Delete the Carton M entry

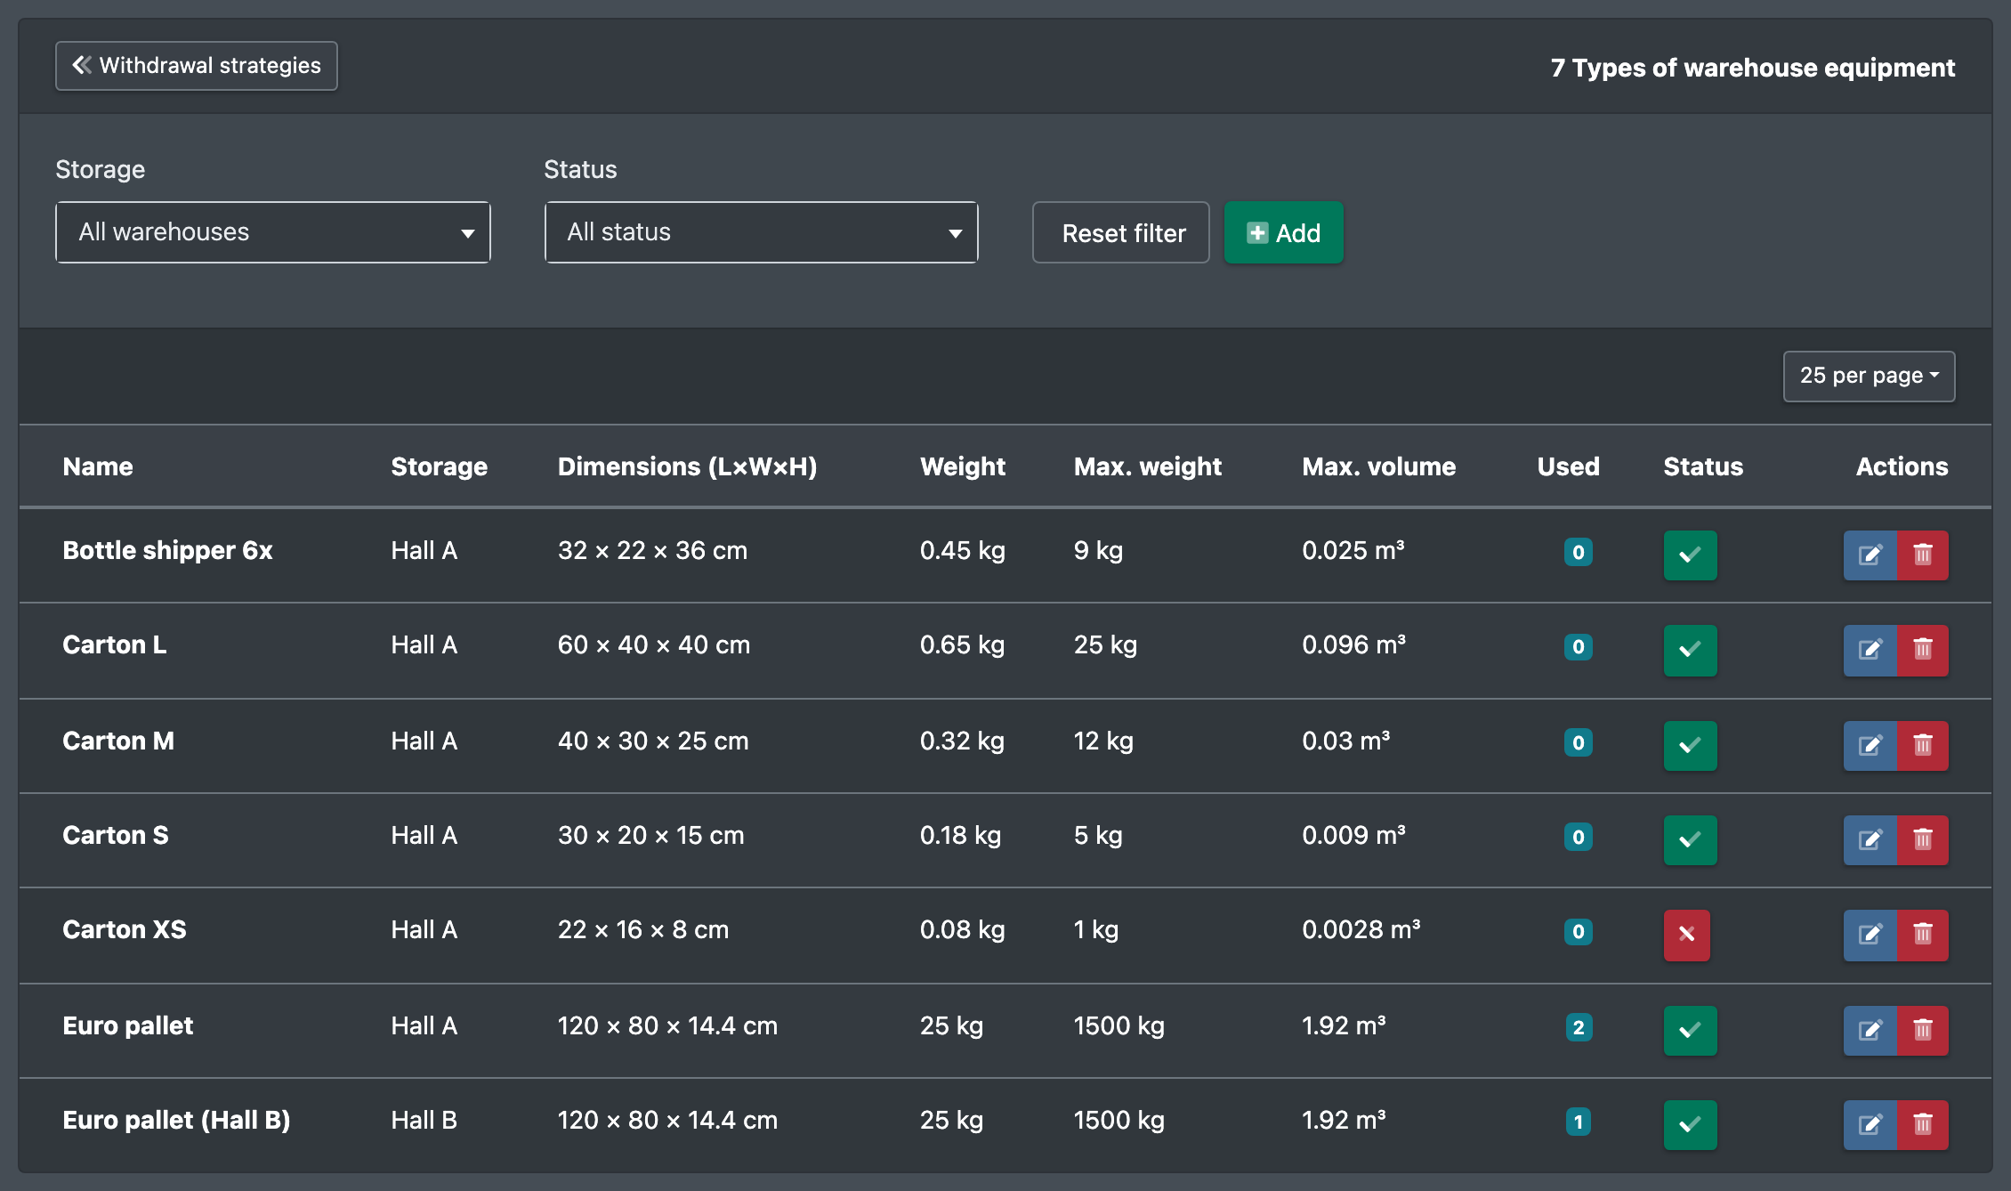(x=1923, y=746)
